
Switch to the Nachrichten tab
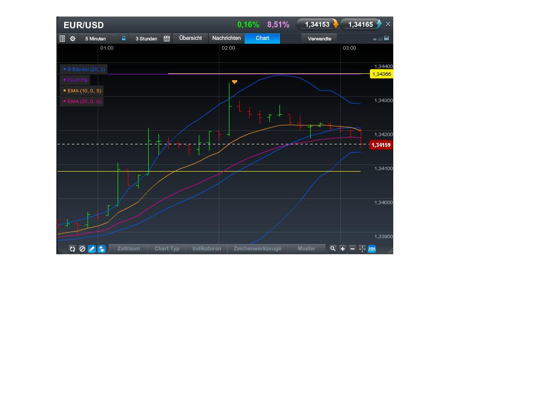(x=227, y=38)
